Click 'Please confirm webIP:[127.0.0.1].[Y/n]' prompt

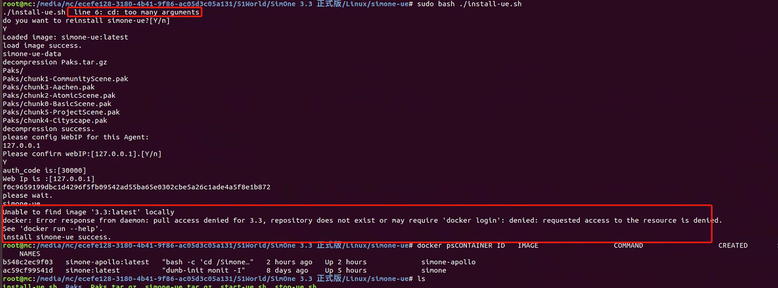pos(82,154)
